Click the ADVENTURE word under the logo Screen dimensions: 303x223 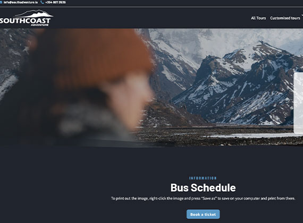(40, 25)
